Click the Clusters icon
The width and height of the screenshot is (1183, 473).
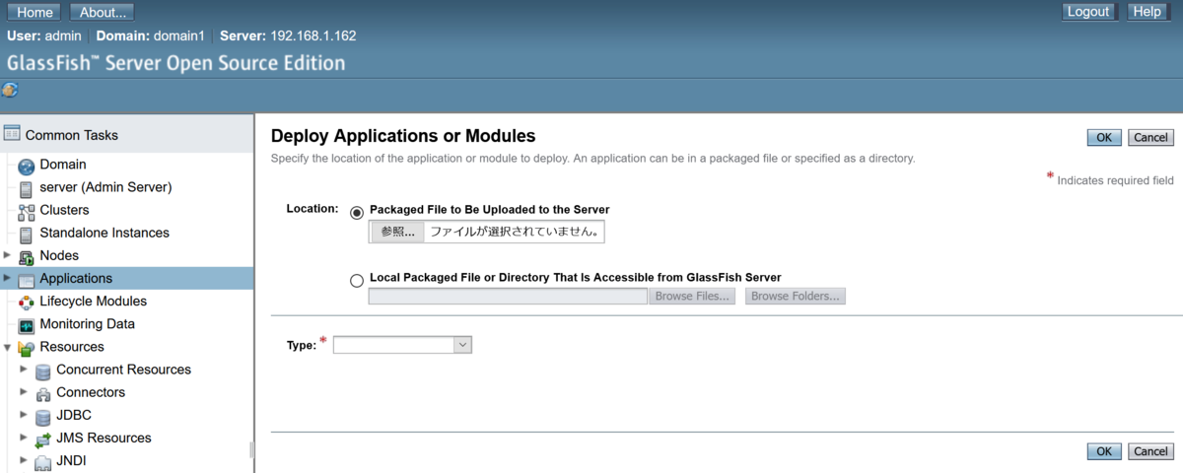(x=27, y=211)
